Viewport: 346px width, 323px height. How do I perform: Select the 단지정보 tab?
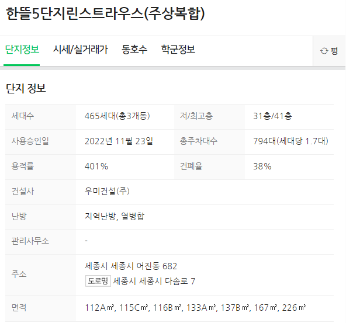22,50
